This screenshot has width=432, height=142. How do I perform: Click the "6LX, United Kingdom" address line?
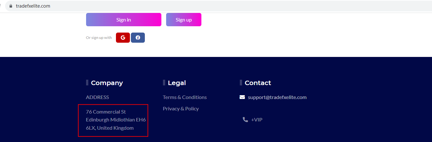pyautogui.click(x=110, y=128)
